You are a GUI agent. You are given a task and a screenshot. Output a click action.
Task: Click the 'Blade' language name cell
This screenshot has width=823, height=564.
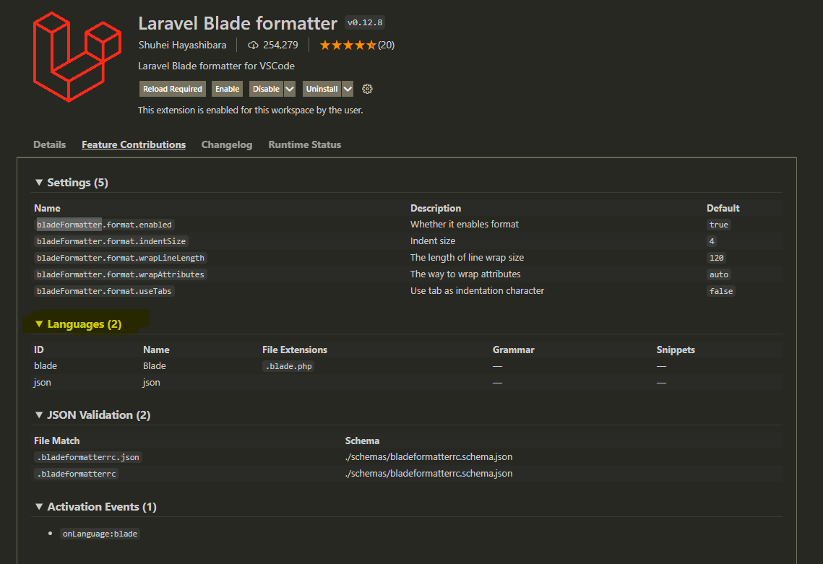[x=155, y=365]
